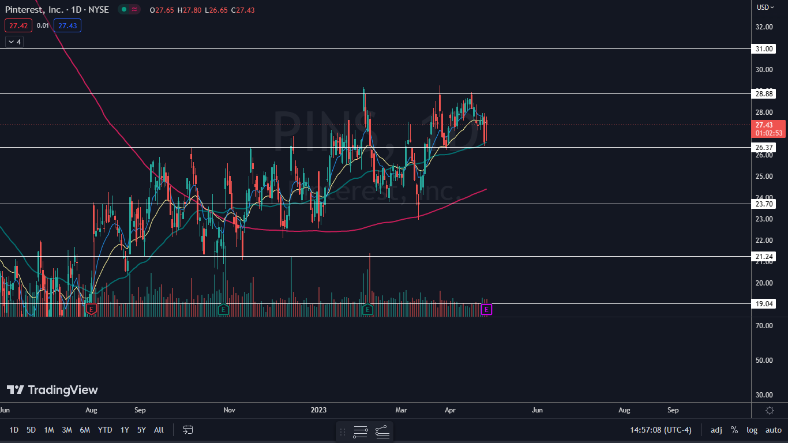This screenshot has height=443, width=788.
Task: Click the Nov label on time axis
Action: click(230, 410)
